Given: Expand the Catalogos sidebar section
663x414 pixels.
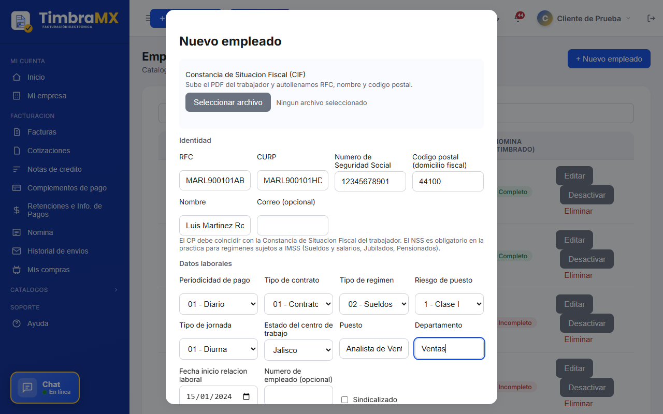Looking at the screenshot, I should tap(64, 290).
